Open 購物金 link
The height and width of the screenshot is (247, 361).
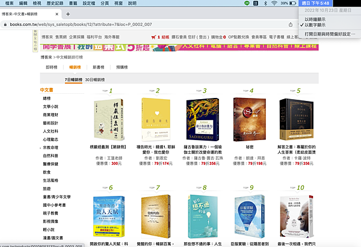tap(217, 37)
